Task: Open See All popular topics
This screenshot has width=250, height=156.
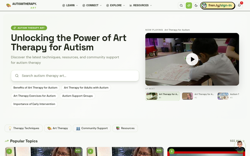Action: point(237,141)
